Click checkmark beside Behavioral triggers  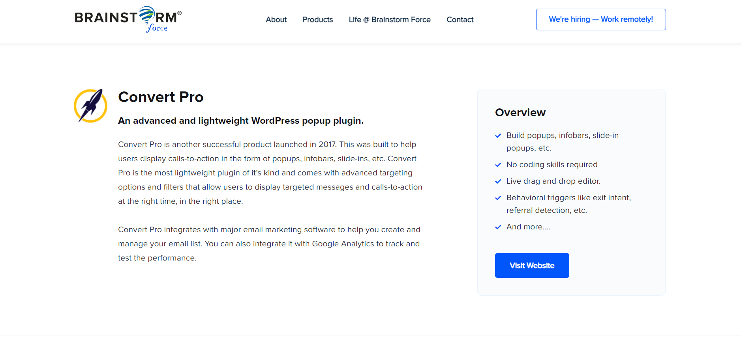[x=498, y=198]
